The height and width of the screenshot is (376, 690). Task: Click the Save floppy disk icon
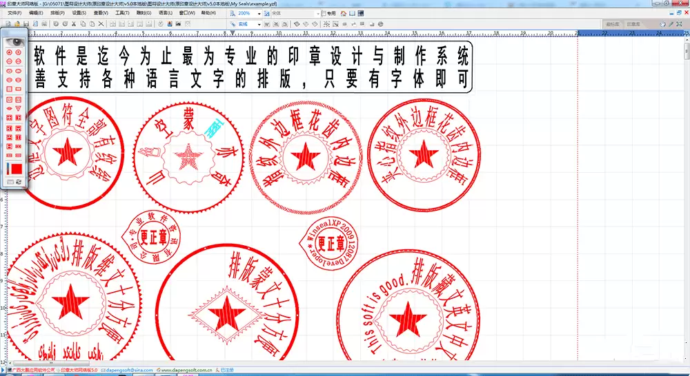coord(26,23)
